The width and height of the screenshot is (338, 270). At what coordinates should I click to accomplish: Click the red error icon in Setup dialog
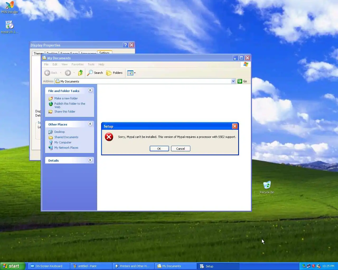109,137
